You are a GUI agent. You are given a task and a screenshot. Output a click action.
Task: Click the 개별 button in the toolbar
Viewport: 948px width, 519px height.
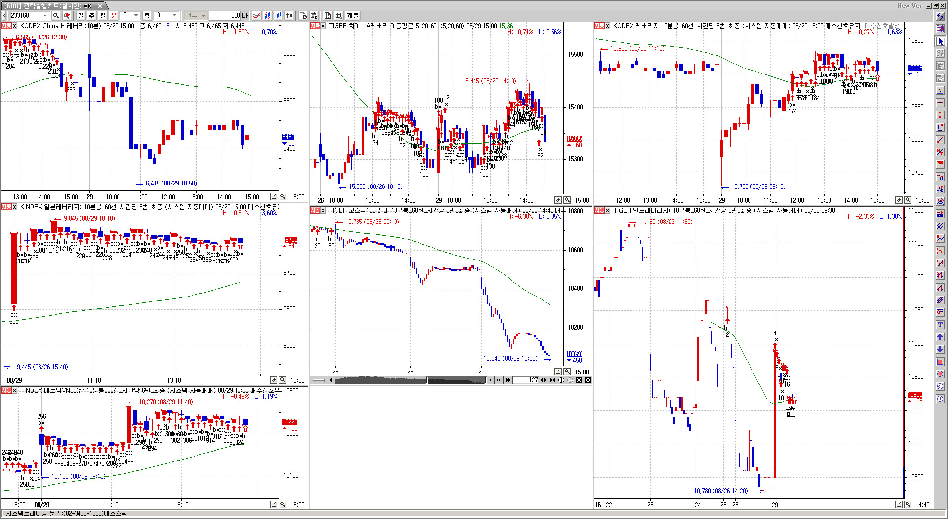(x=353, y=16)
